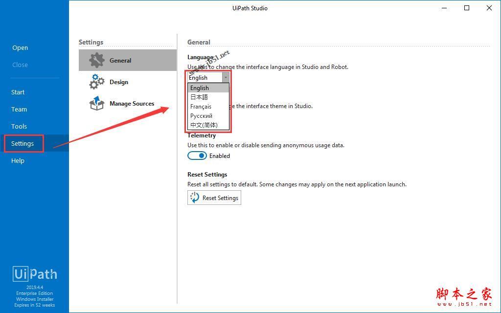Click the Design gears icon
Screen dimensions: 501x313
[x=96, y=82]
